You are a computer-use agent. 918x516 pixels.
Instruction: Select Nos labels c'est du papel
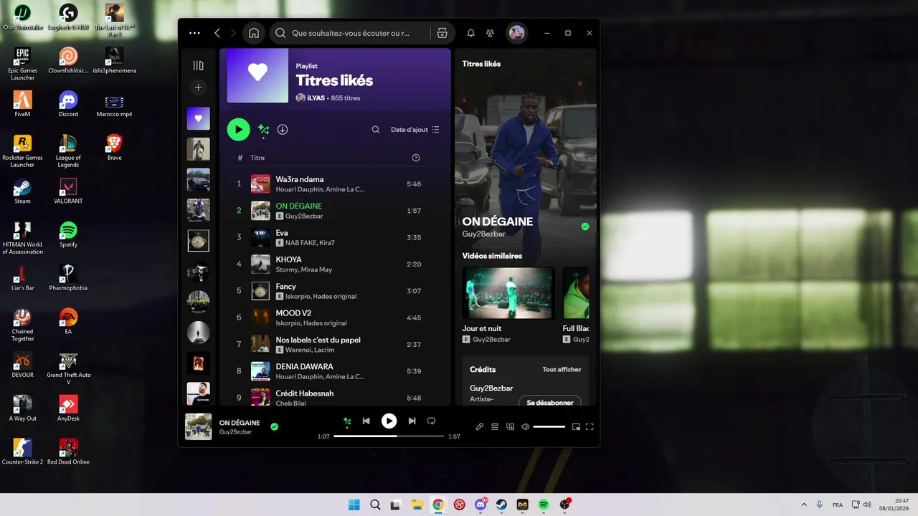coord(335,344)
